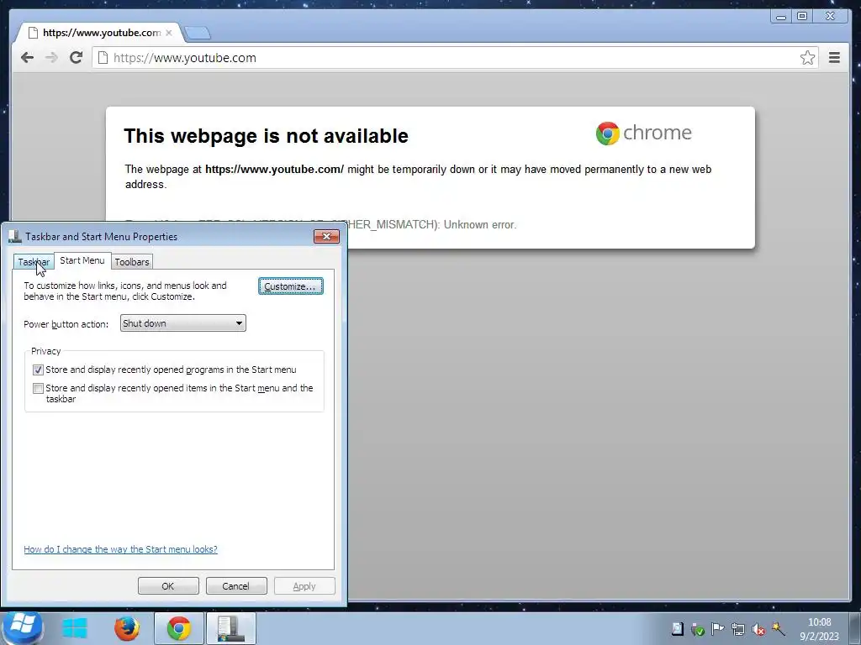Image resolution: width=861 pixels, height=645 pixels.
Task: Open the clock showing 10:08
Action: (x=819, y=629)
